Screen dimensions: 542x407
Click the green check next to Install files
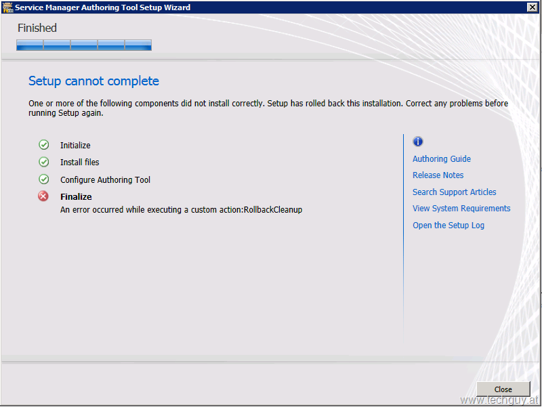(44, 162)
